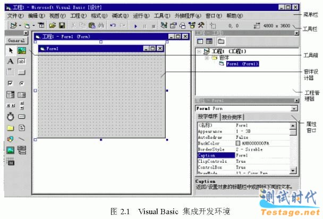This screenshot has height=219, width=323.
Task: Pick the Timer control in toolbox
Action: coord(11,116)
